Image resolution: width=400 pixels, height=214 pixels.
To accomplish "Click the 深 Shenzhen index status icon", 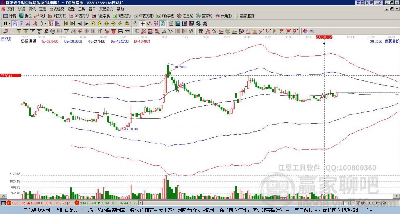I will tap(77, 203).
